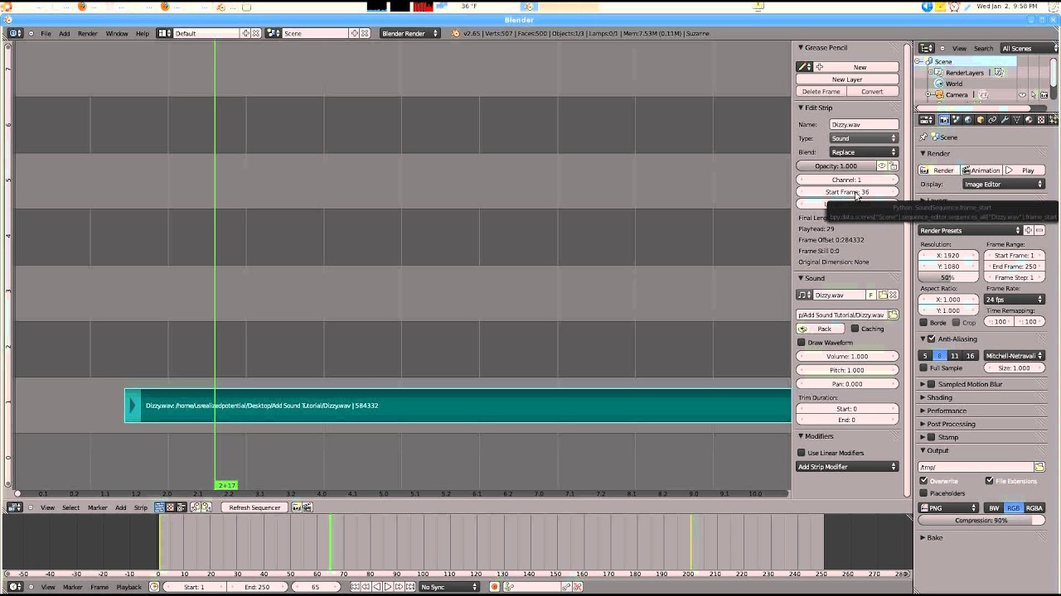Screen dimensions: 1061x596
Task: Uncheck the Overwrite checkbox
Action: coord(923,481)
